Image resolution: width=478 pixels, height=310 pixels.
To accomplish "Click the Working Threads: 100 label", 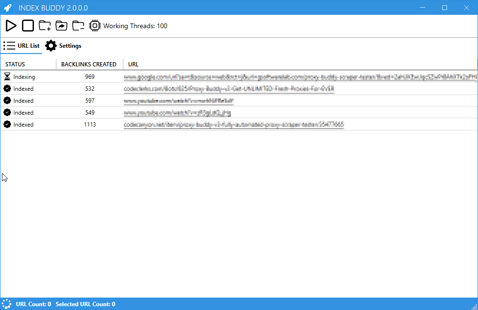I will coord(135,26).
